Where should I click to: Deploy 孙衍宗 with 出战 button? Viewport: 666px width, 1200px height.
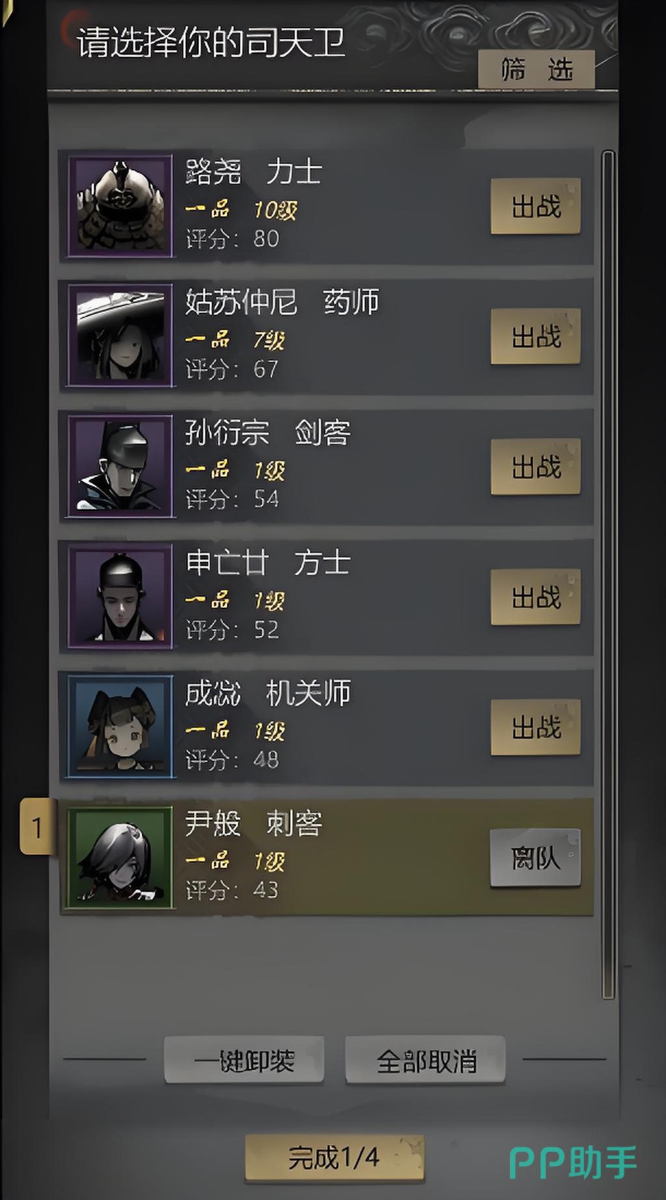point(535,467)
